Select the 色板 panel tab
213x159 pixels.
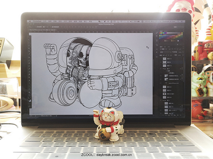pyautogui.click(x=161, y=31)
